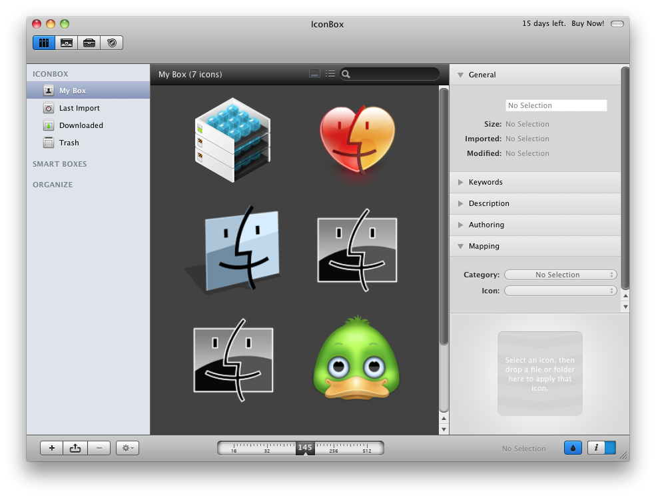Image resolution: width=656 pixels, height=498 pixels.
Task: Click the icon browser vertical scrollbar
Action: pyautogui.click(x=444, y=216)
